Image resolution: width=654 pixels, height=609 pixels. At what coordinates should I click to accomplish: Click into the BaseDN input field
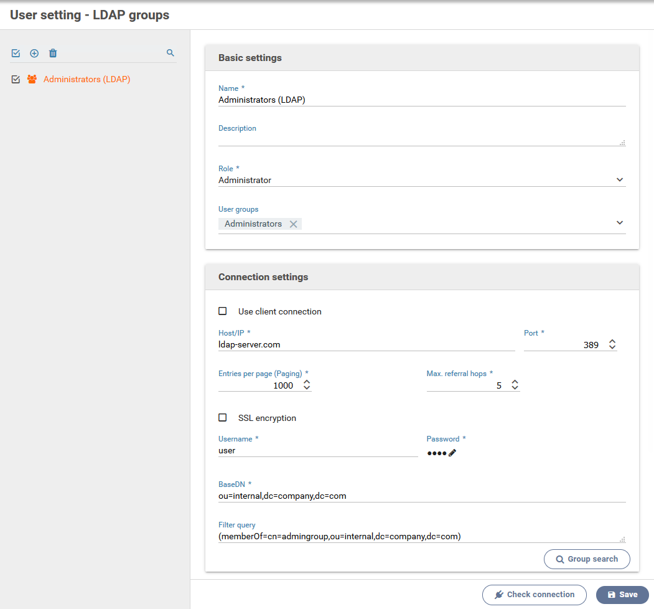click(x=421, y=496)
